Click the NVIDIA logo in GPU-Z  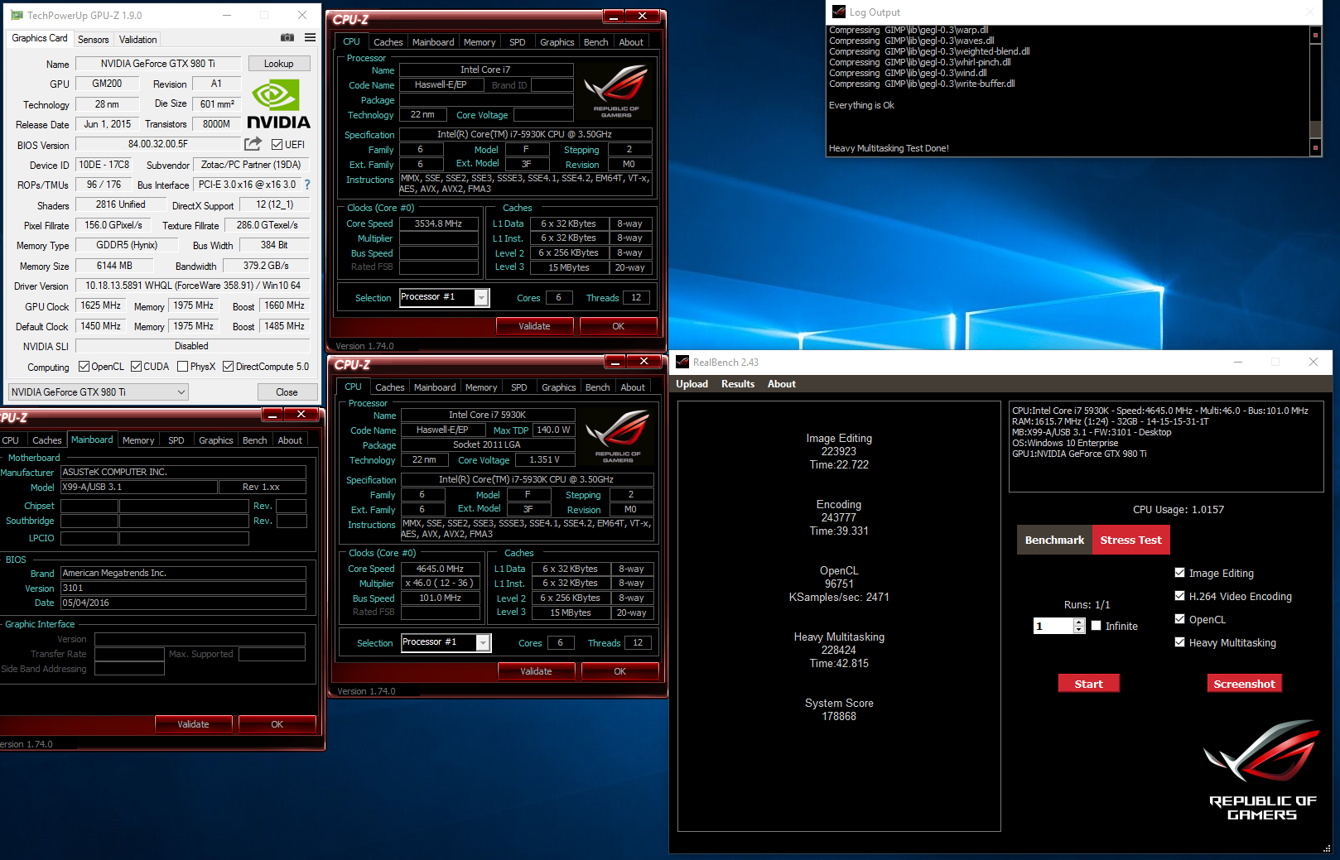tap(278, 104)
